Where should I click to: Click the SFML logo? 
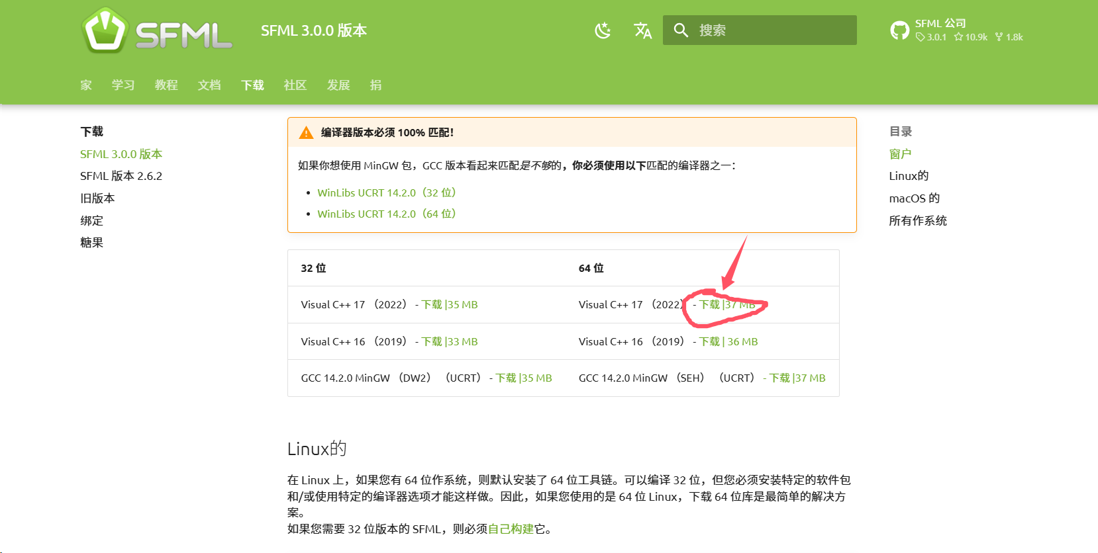pyautogui.click(x=157, y=30)
